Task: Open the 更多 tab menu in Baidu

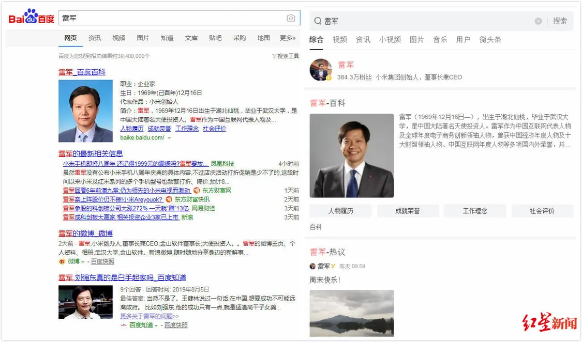Action: [288, 38]
